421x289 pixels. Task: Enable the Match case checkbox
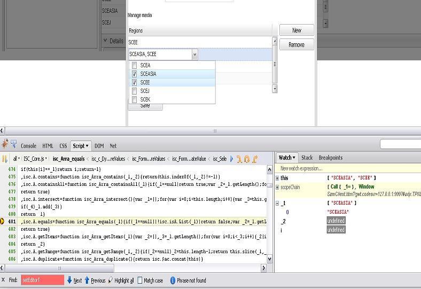pyautogui.click(x=140, y=280)
